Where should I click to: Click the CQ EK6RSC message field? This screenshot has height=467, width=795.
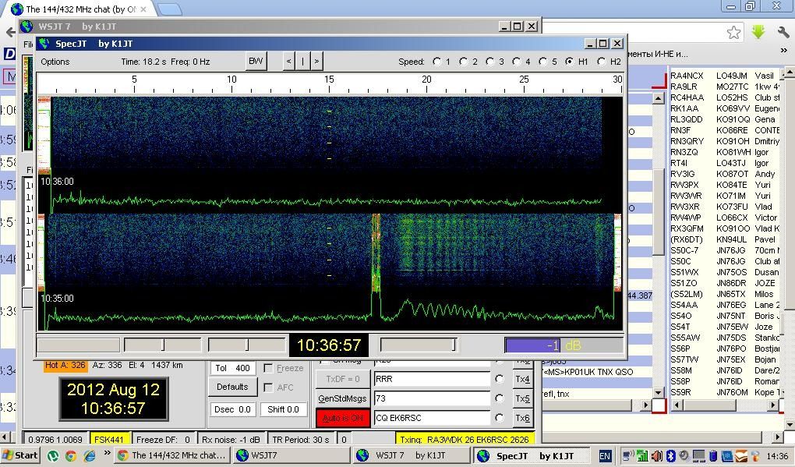433,418
